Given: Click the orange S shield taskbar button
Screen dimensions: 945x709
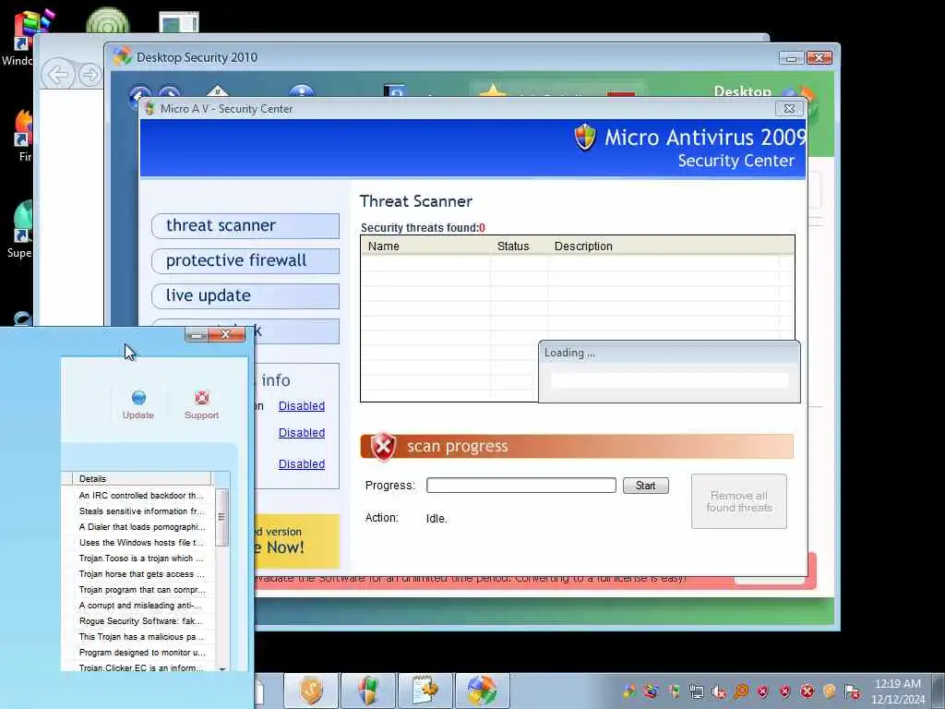Looking at the screenshot, I should coord(311,691).
